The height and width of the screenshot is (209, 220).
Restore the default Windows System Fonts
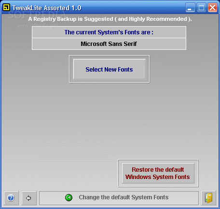pos(158,173)
